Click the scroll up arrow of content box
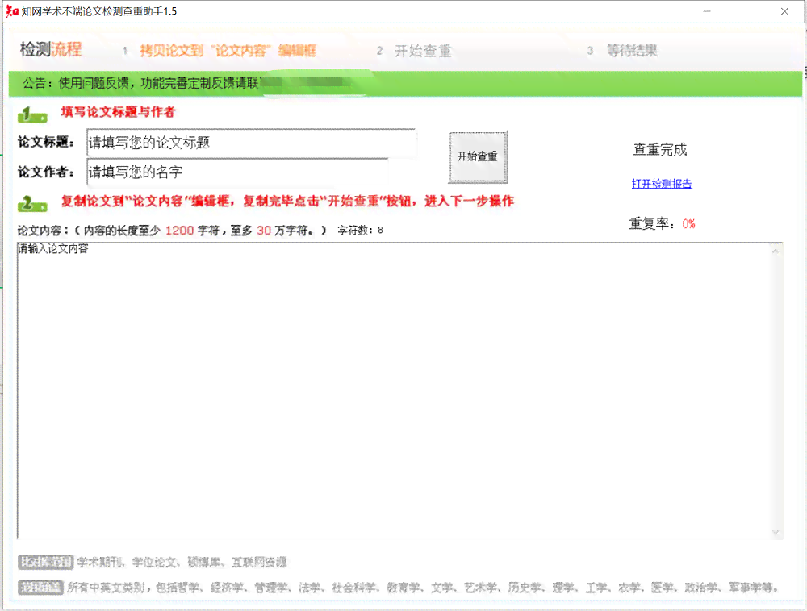Image resolution: width=807 pixels, height=611 pixels. 776,251
